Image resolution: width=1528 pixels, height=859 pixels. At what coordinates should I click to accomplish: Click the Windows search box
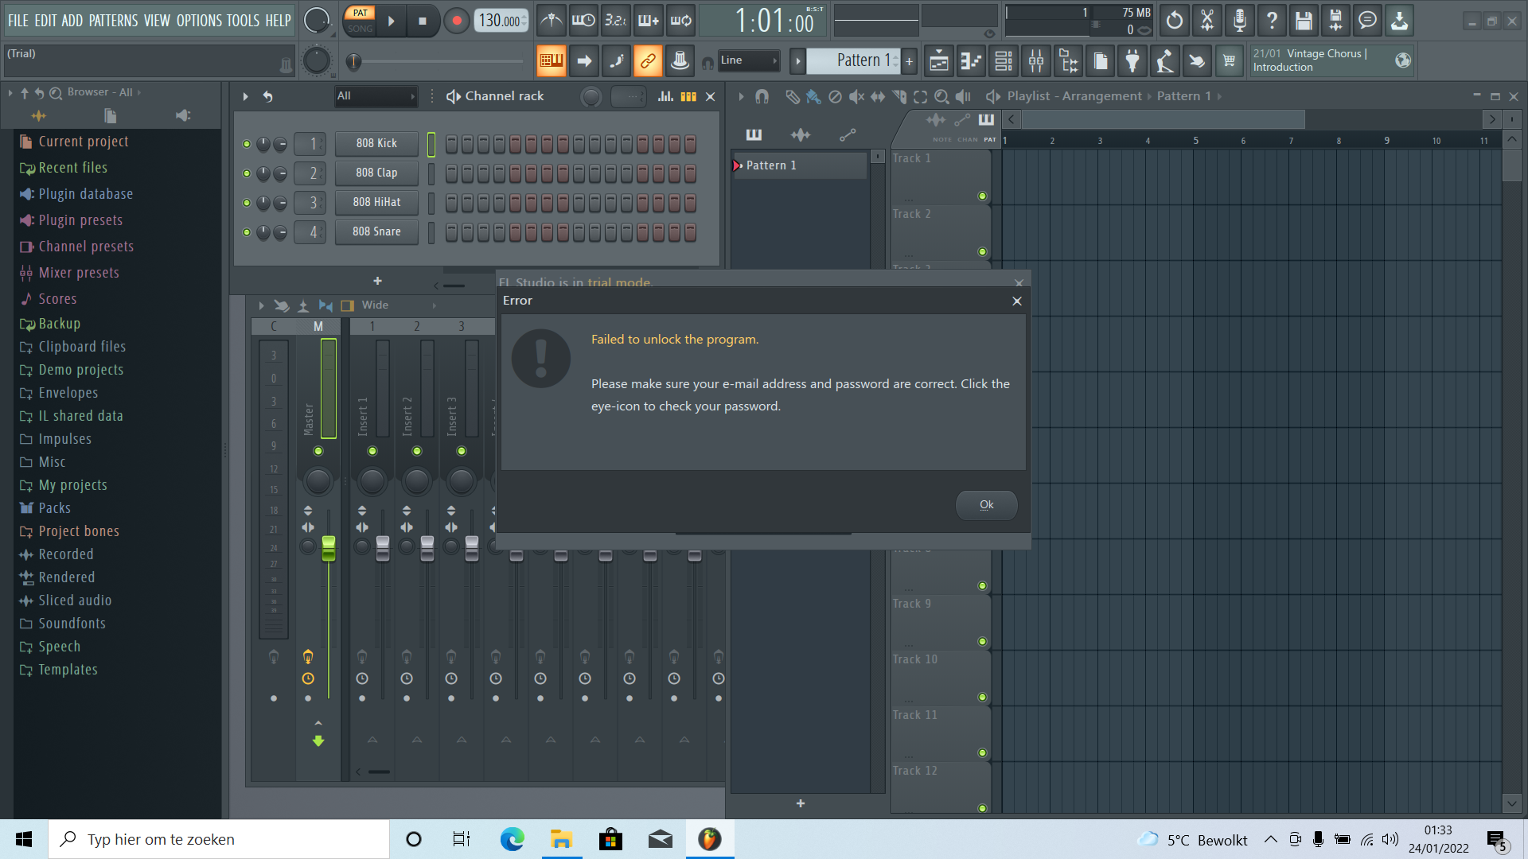[x=219, y=839]
